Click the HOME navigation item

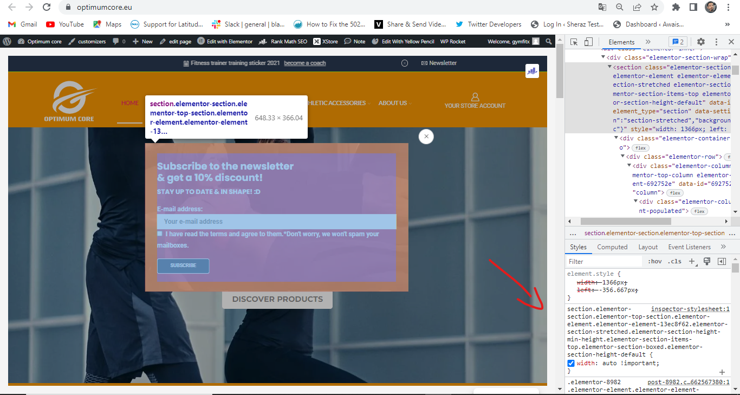pos(130,103)
